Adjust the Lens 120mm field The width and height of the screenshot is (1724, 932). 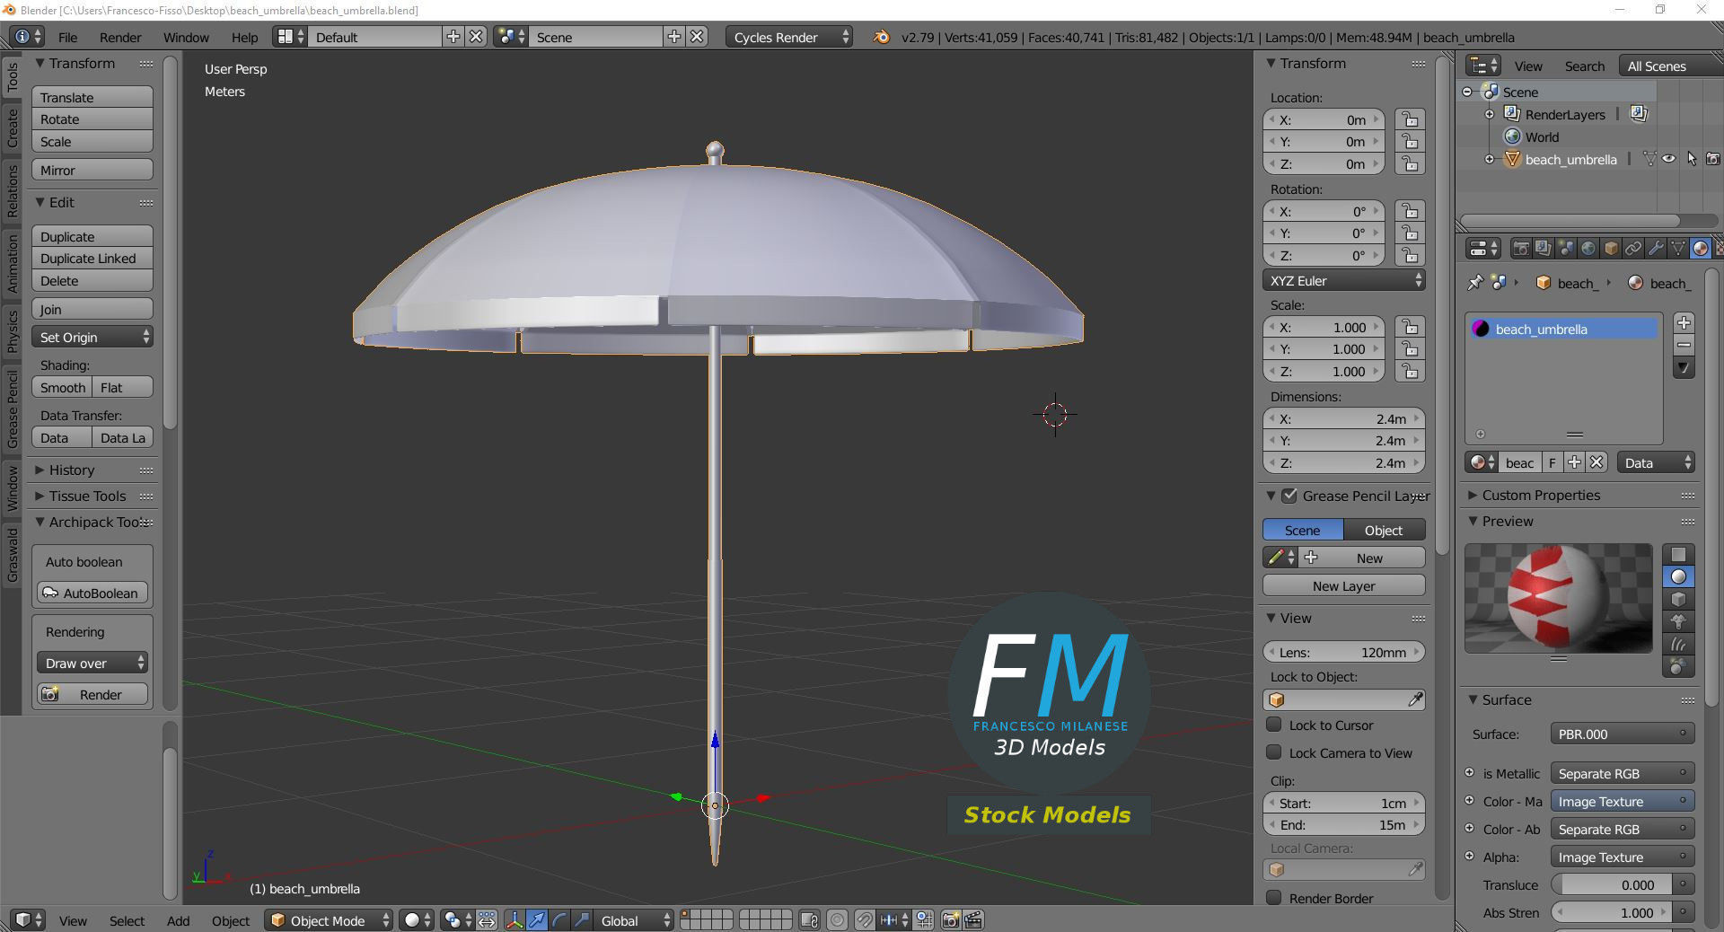click(x=1344, y=652)
